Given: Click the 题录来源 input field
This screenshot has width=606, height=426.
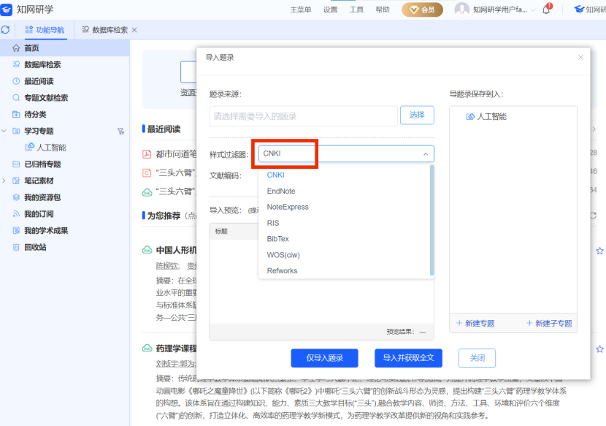Looking at the screenshot, I should 303,116.
